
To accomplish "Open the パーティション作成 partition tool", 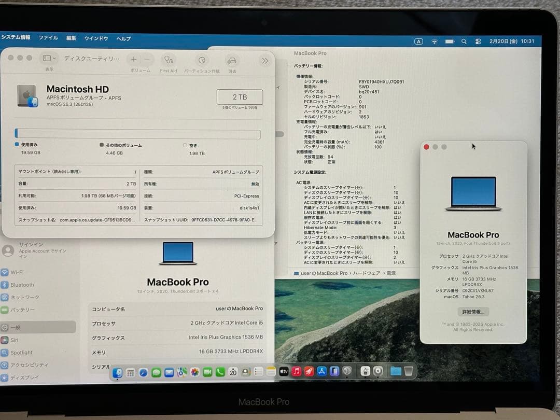I will pos(202,60).
